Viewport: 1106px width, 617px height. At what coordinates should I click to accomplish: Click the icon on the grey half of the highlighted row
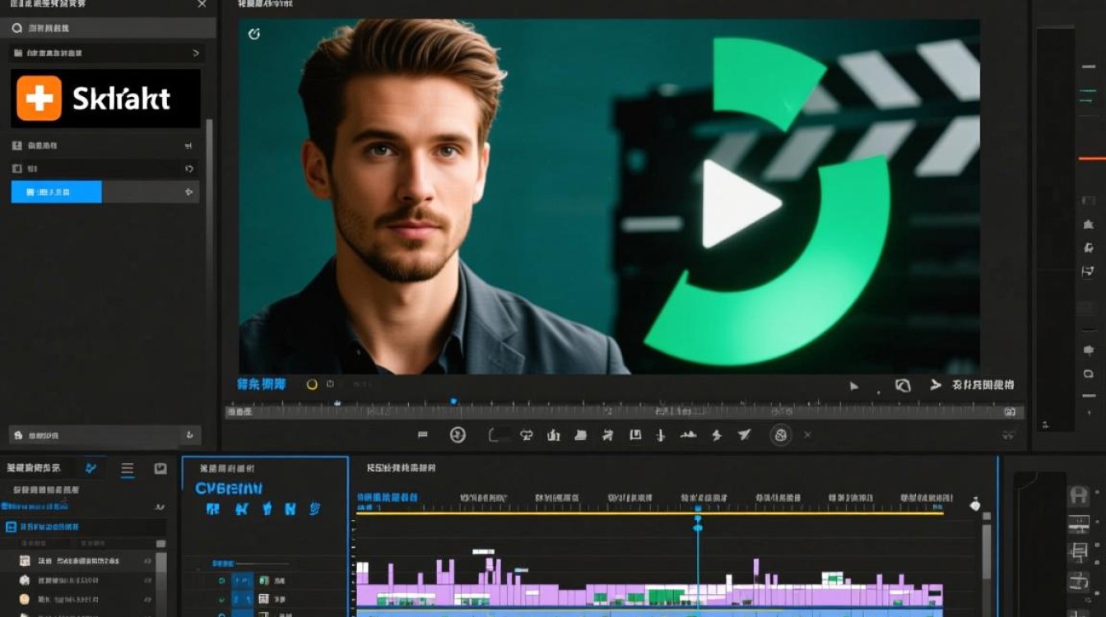click(190, 192)
